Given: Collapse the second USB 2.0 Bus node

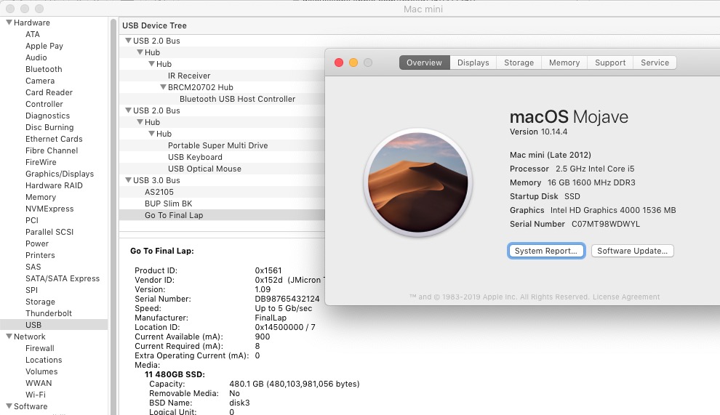Looking at the screenshot, I should 128,110.
